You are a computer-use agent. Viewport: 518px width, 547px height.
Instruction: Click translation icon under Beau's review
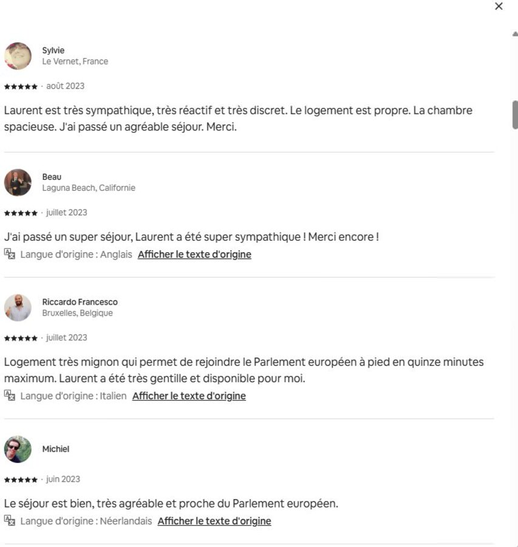[9, 254]
